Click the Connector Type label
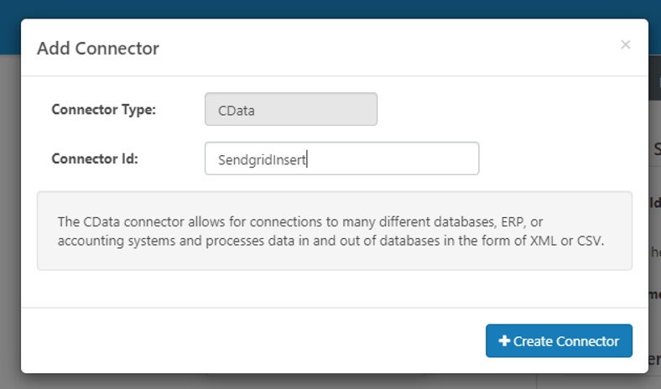 (x=103, y=109)
